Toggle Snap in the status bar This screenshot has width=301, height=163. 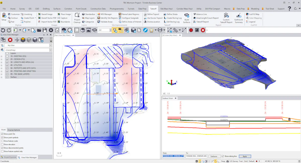pyautogui.click(x=223, y=161)
